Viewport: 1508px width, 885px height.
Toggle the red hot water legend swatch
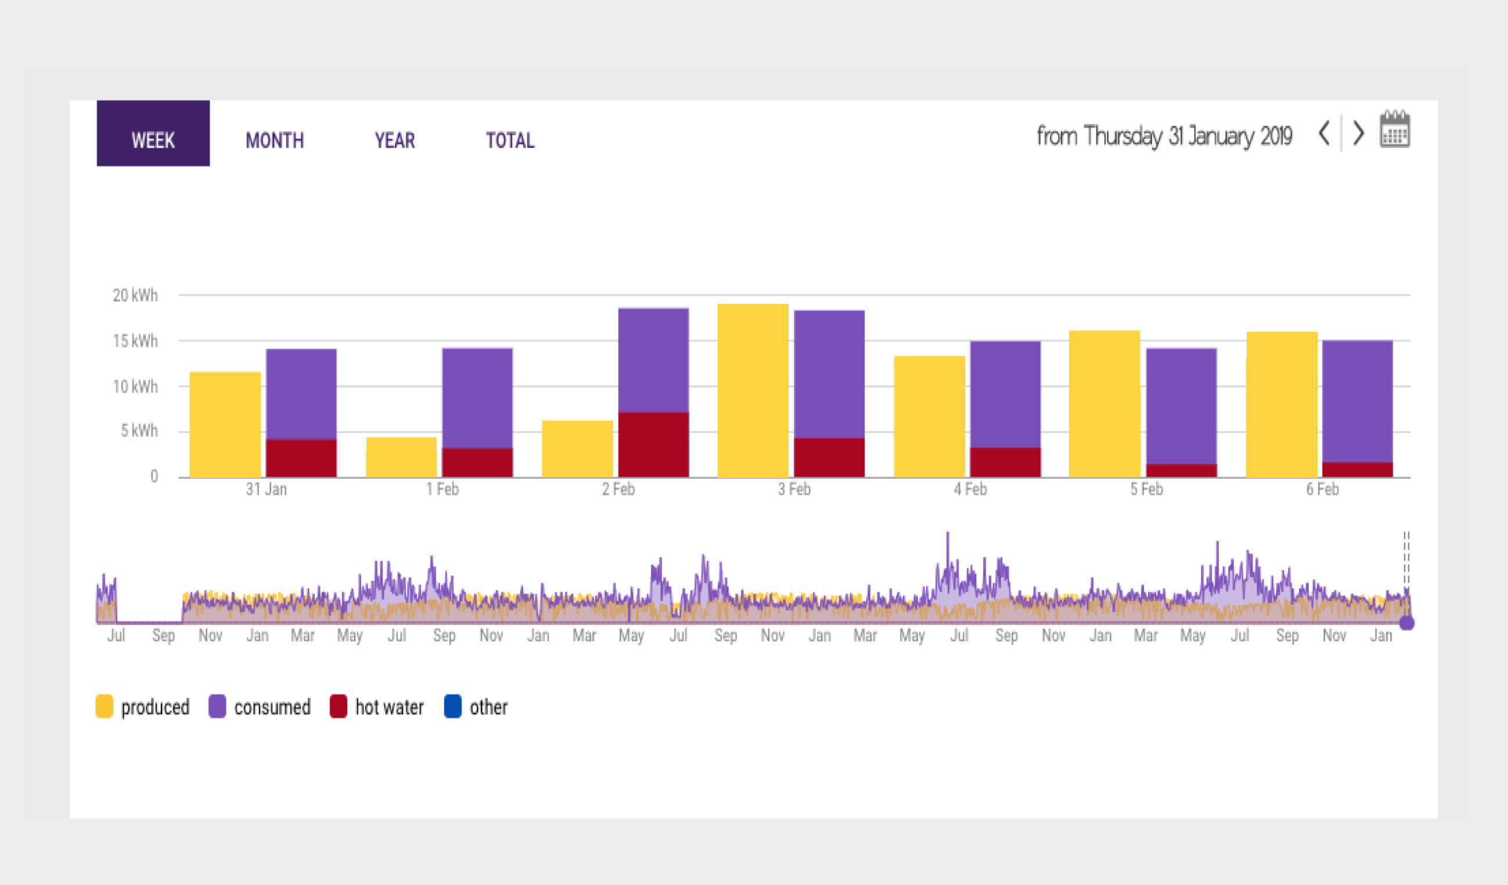[x=338, y=706]
